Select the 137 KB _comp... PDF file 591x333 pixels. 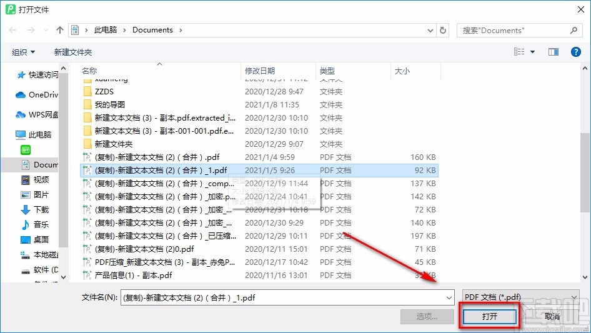(259, 184)
